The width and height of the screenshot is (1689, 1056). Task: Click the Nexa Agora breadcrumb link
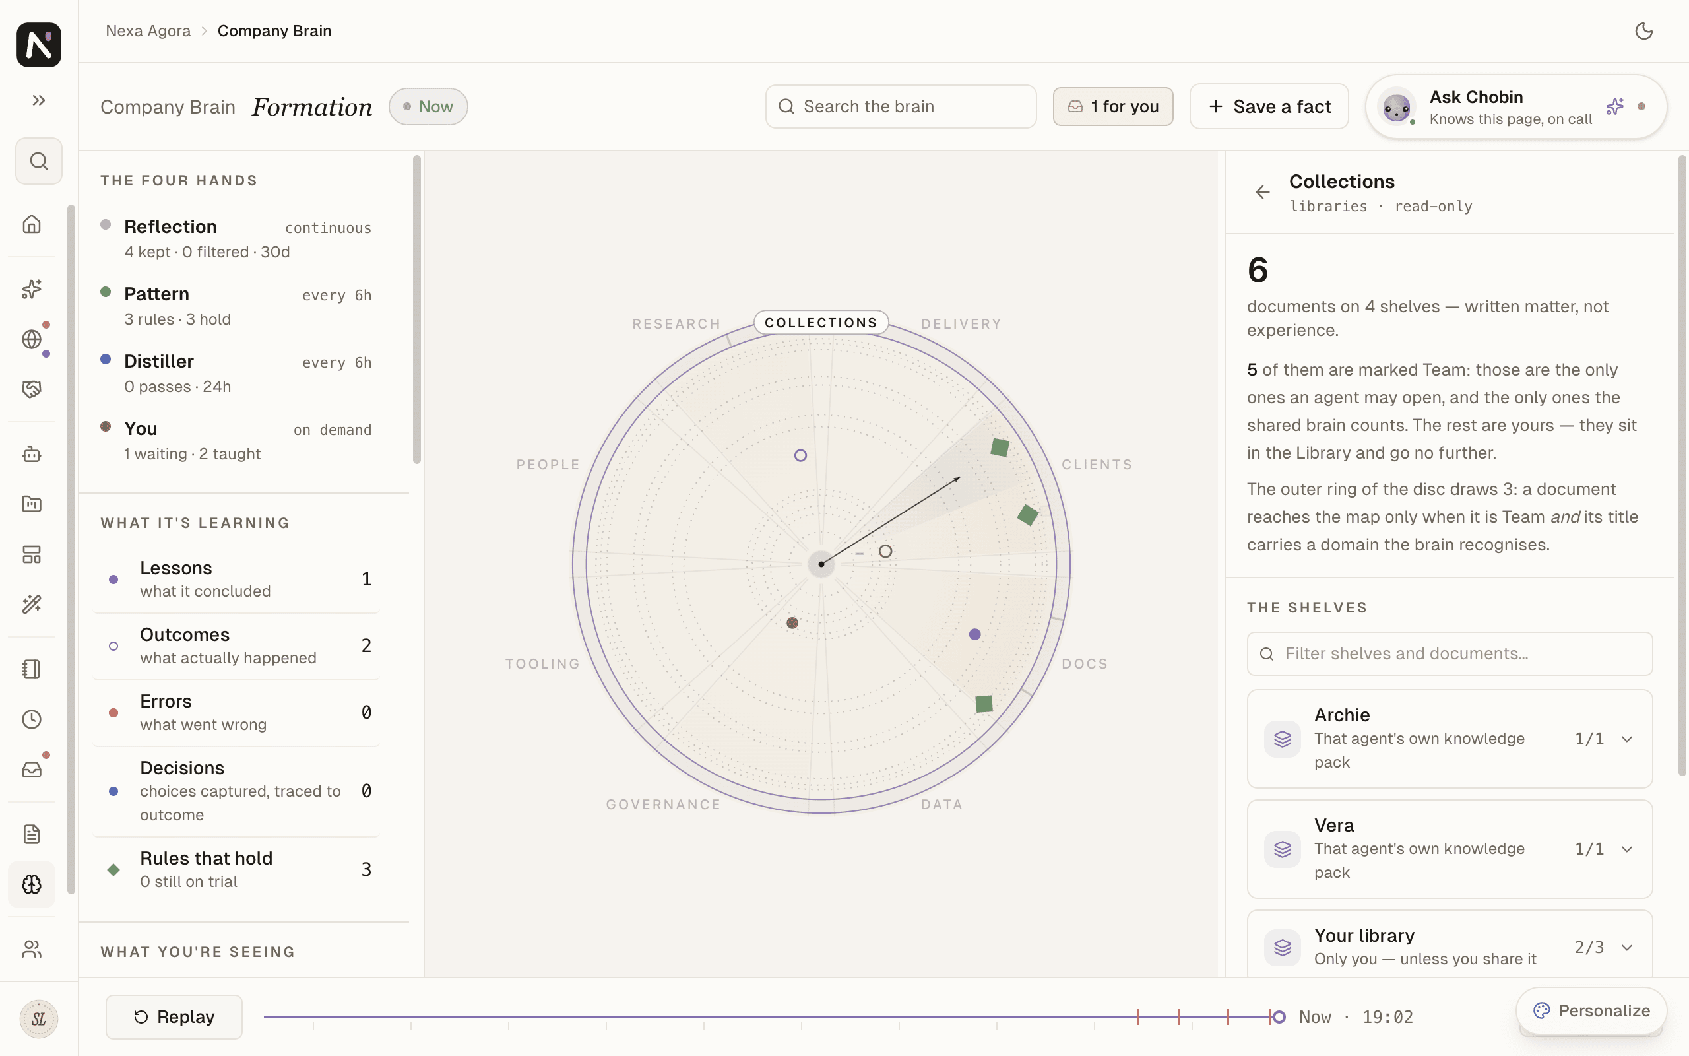(148, 31)
